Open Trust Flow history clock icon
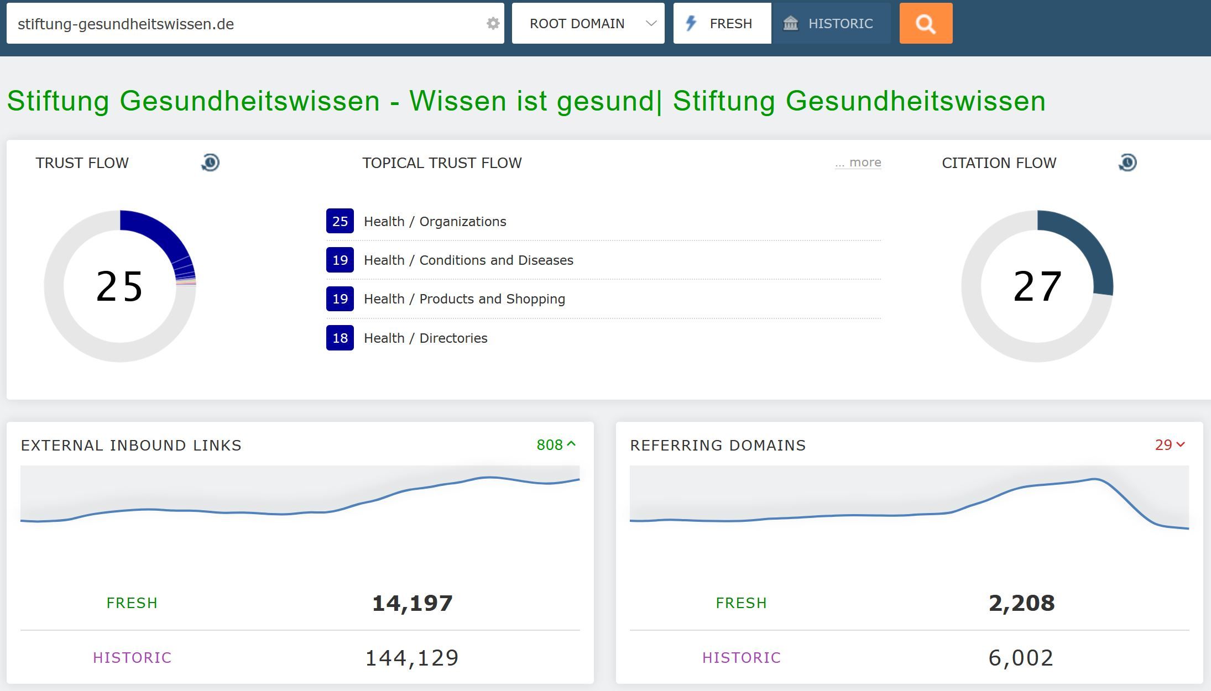This screenshot has width=1211, height=691. 210,163
